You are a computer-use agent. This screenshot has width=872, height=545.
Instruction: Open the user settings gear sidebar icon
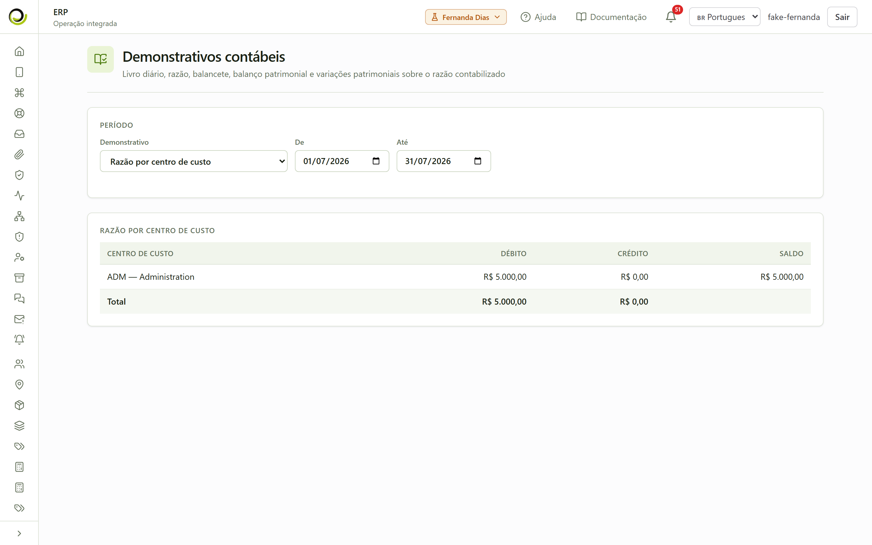(x=19, y=257)
